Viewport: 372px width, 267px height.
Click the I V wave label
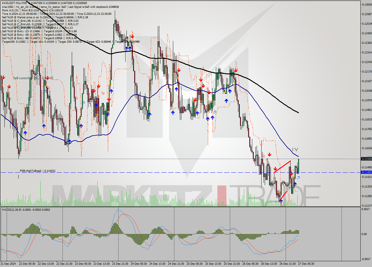295,149
